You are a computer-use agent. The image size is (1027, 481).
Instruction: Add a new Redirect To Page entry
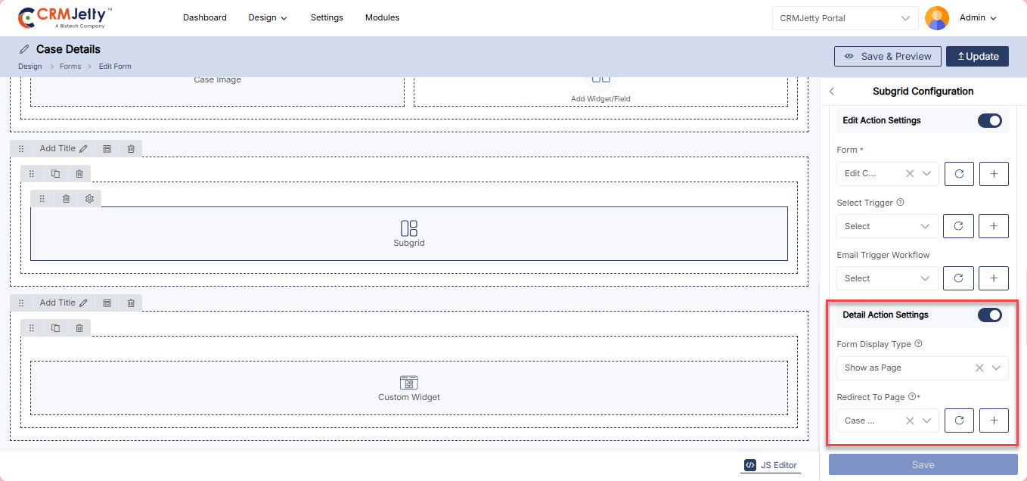click(994, 420)
